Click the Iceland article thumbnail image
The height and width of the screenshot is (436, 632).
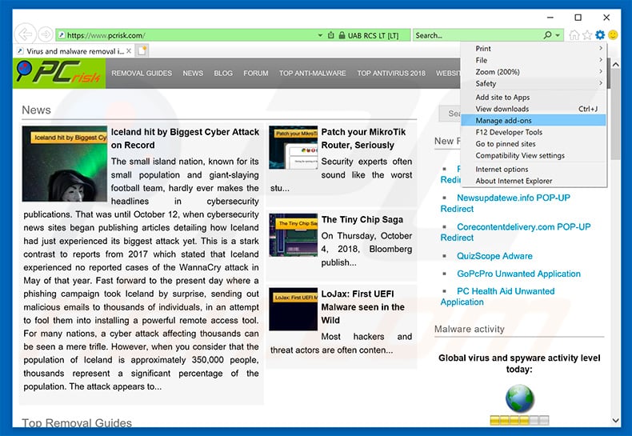click(65, 164)
